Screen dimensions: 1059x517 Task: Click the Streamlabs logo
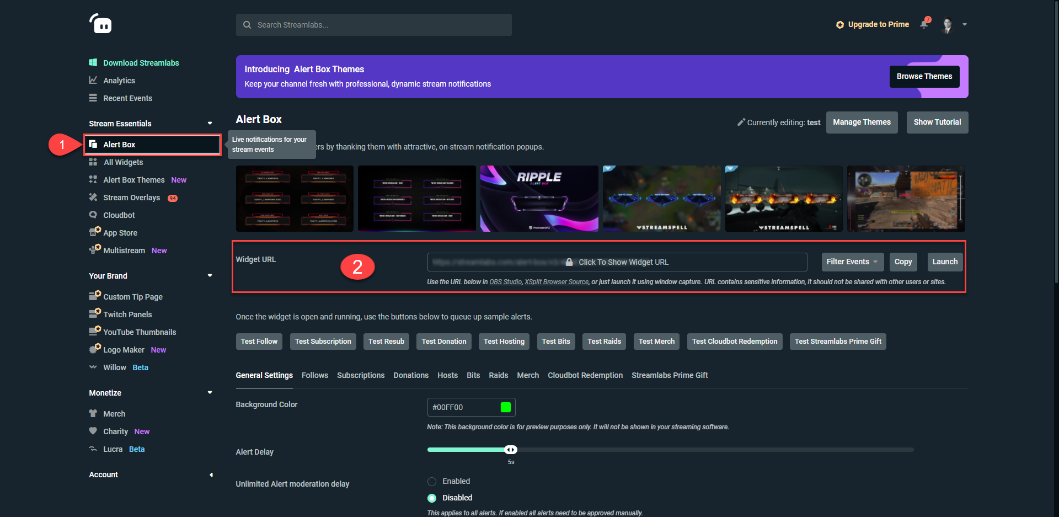point(100,24)
